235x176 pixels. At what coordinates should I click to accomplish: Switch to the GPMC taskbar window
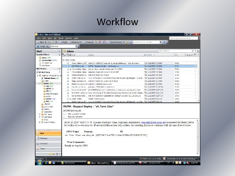(150, 163)
